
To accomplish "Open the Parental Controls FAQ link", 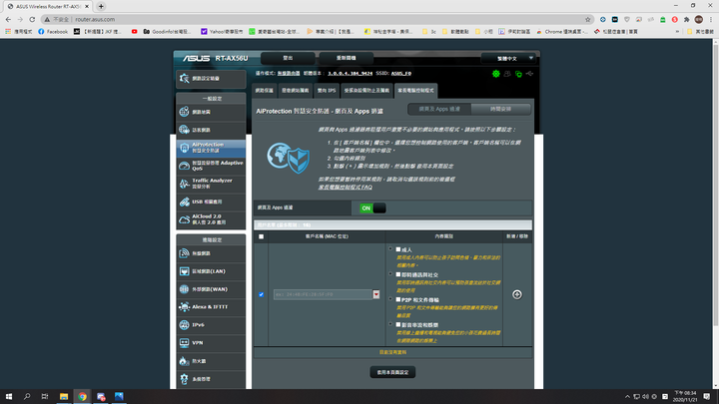I will [x=346, y=187].
